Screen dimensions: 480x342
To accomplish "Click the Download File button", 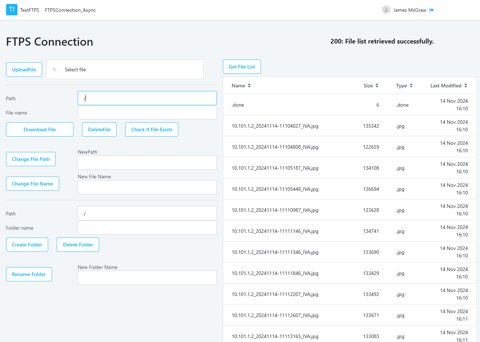I will click(x=40, y=129).
